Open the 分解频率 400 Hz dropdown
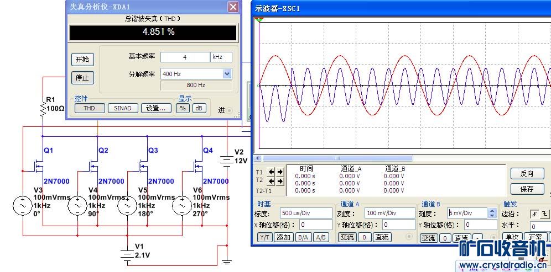The image size is (551, 272). (x=227, y=74)
